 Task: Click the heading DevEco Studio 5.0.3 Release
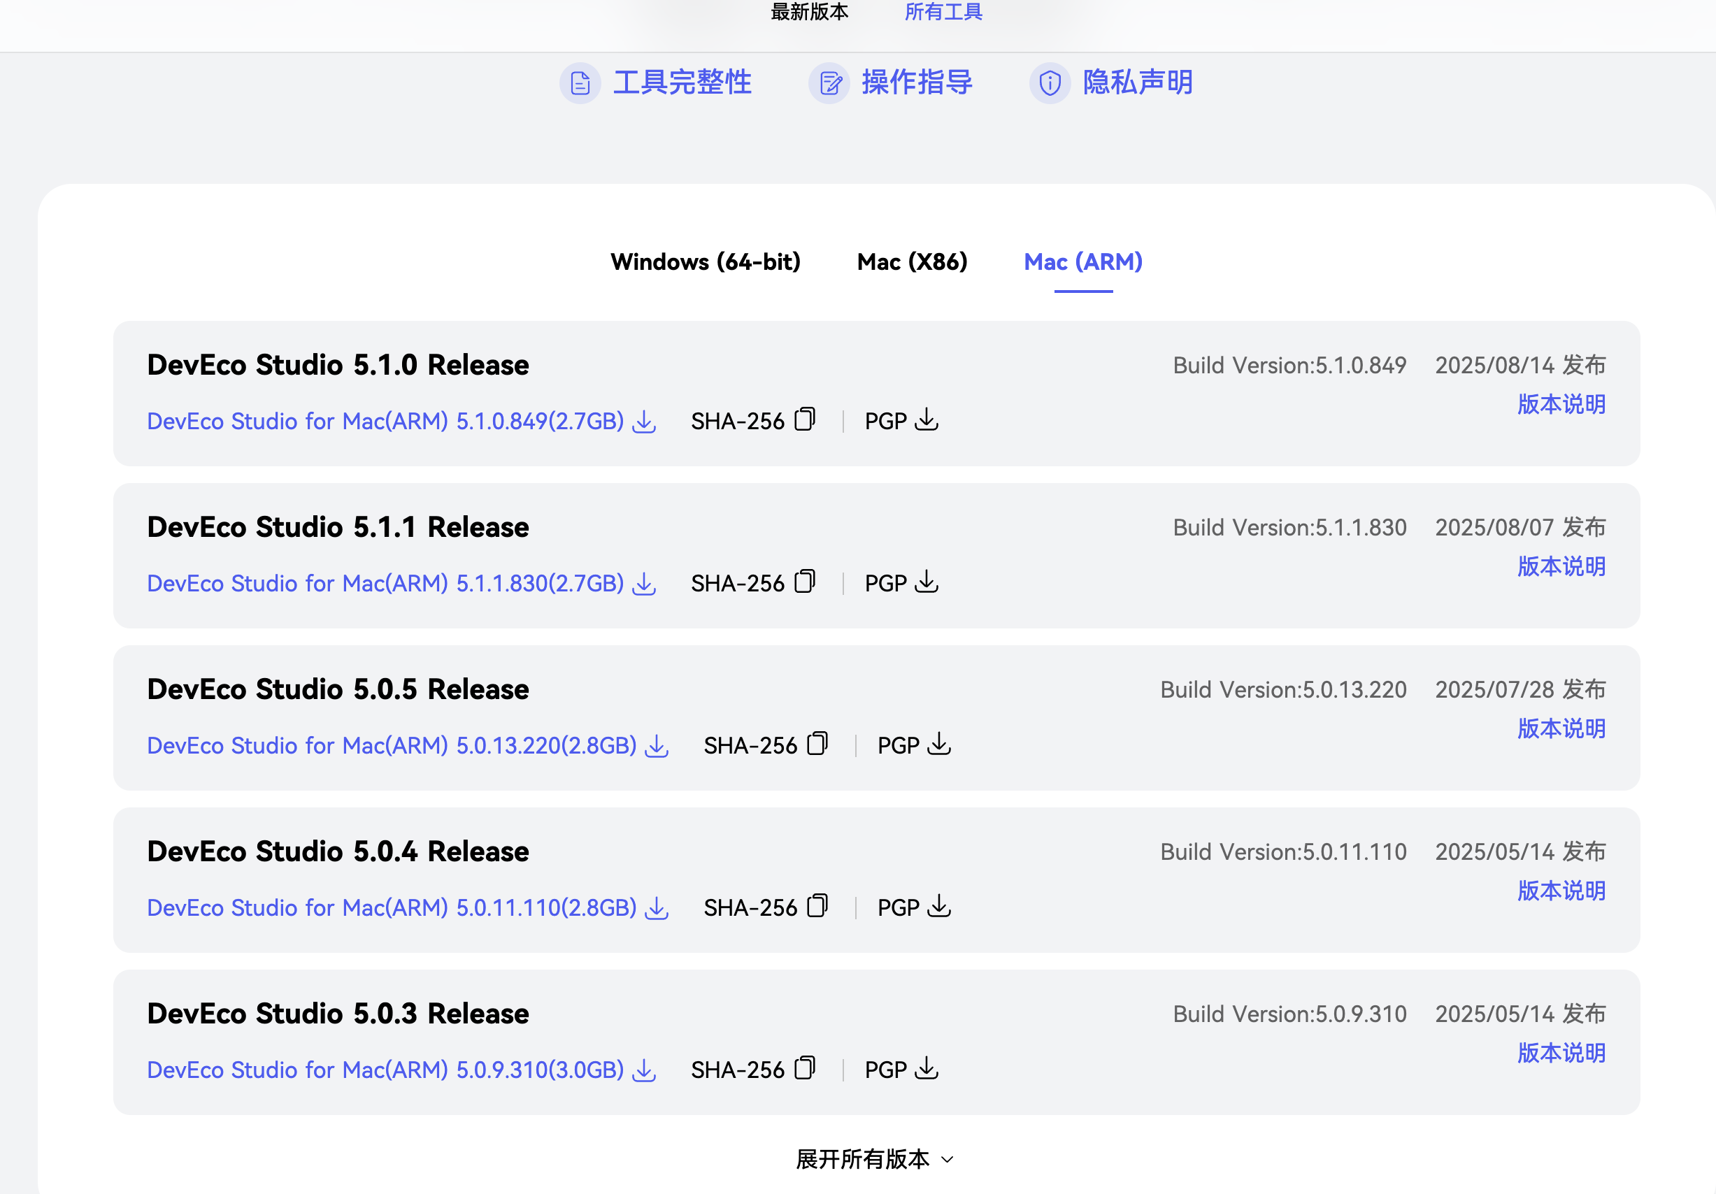[338, 1013]
